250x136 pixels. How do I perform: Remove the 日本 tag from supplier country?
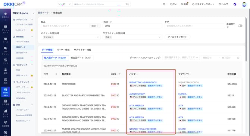(x=110, y=37)
